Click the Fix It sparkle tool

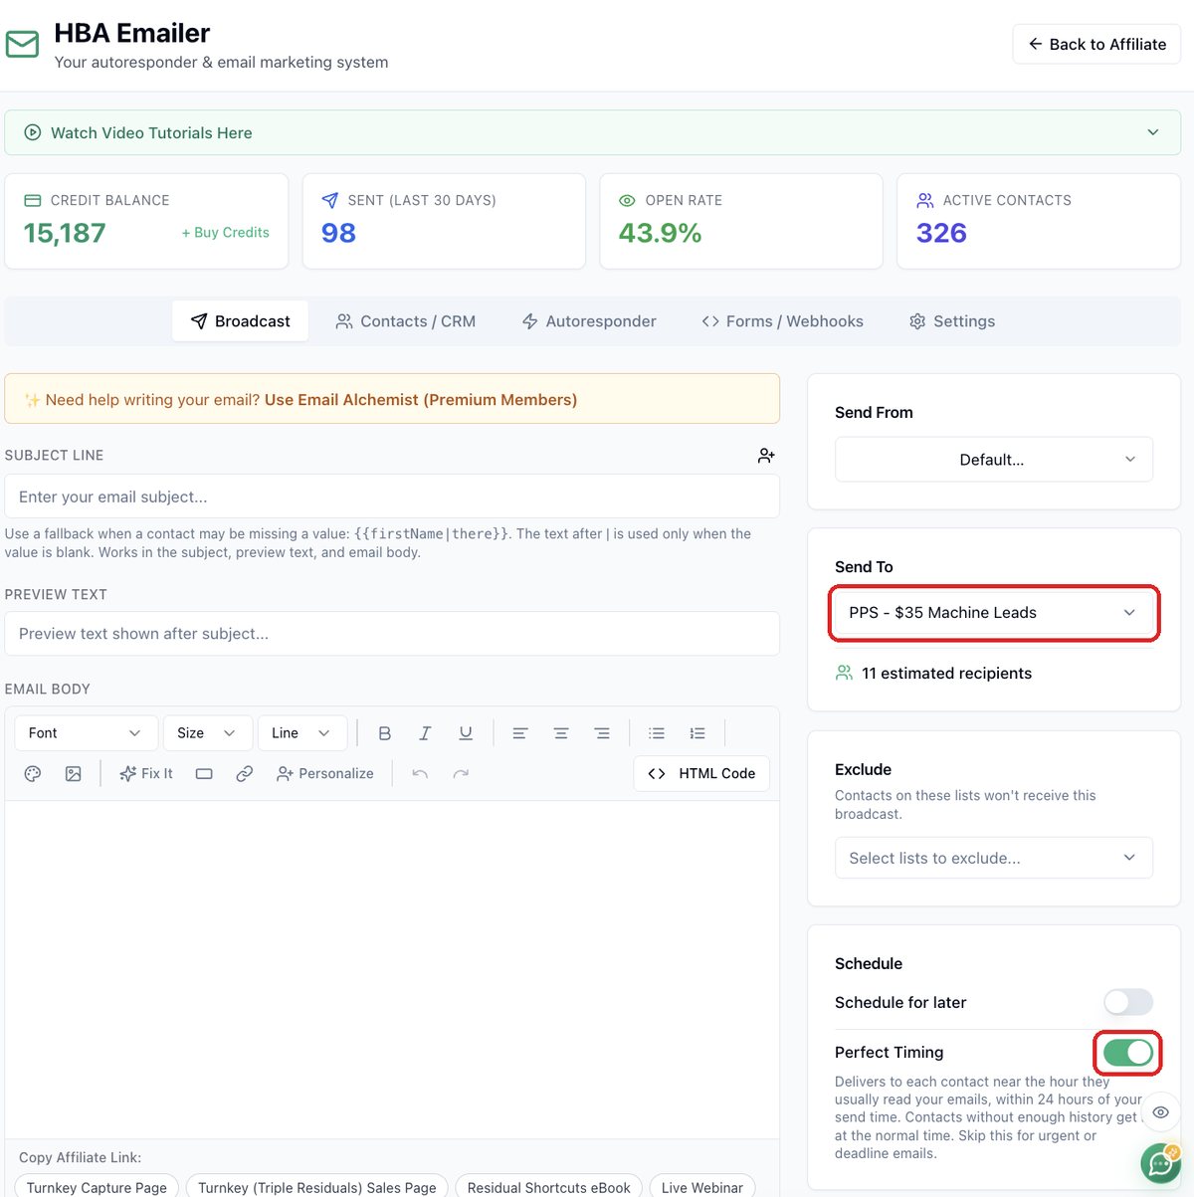point(146,774)
